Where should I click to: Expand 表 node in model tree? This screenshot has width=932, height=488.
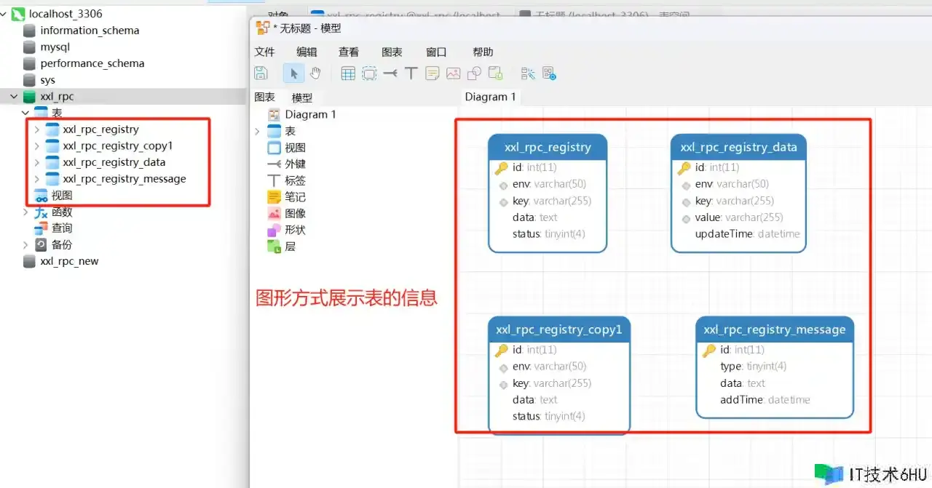pos(257,132)
